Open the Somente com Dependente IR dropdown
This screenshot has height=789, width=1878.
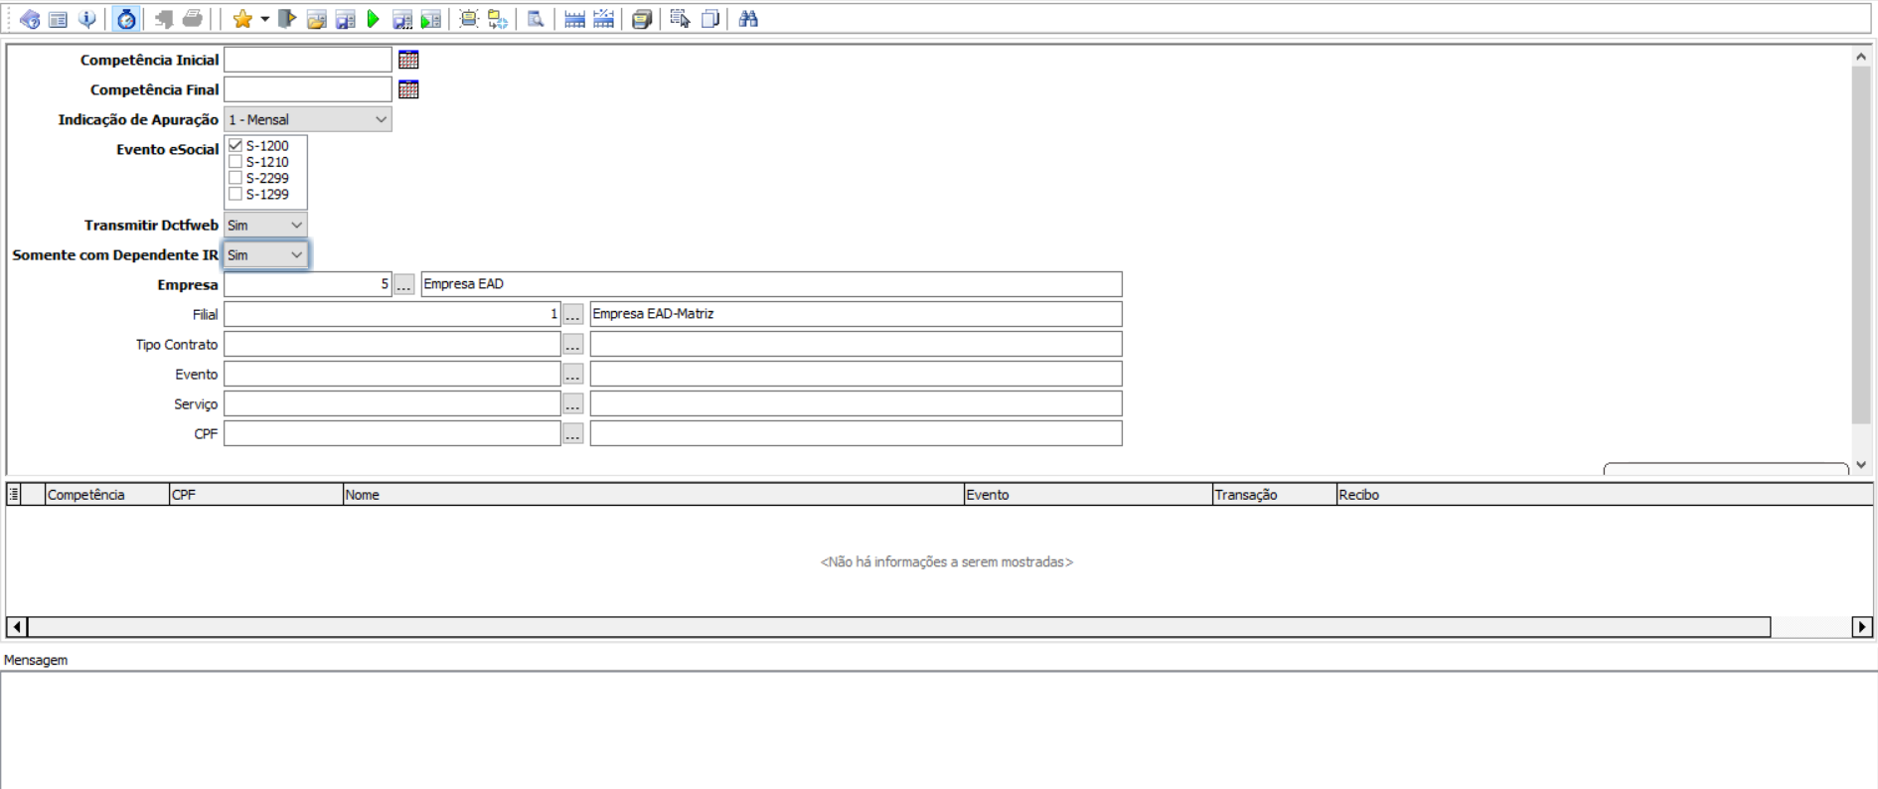pos(296,255)
